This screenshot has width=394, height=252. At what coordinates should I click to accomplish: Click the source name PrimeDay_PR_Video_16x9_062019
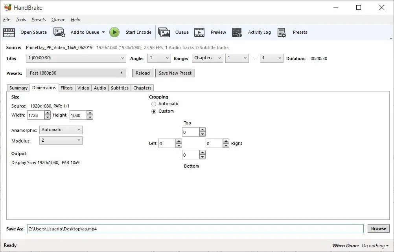click(59, 47)
